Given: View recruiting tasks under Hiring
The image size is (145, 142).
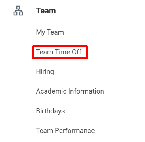Looking at the screenshot, I should tap(45, 72).
